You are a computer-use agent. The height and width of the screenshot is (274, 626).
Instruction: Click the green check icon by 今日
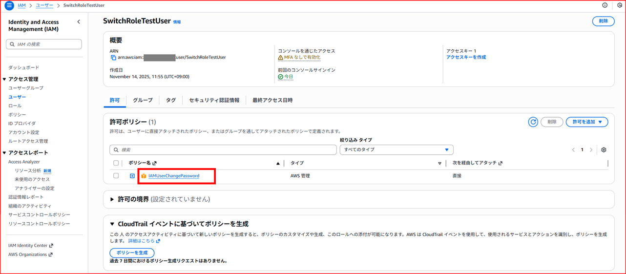coord(280,77)
